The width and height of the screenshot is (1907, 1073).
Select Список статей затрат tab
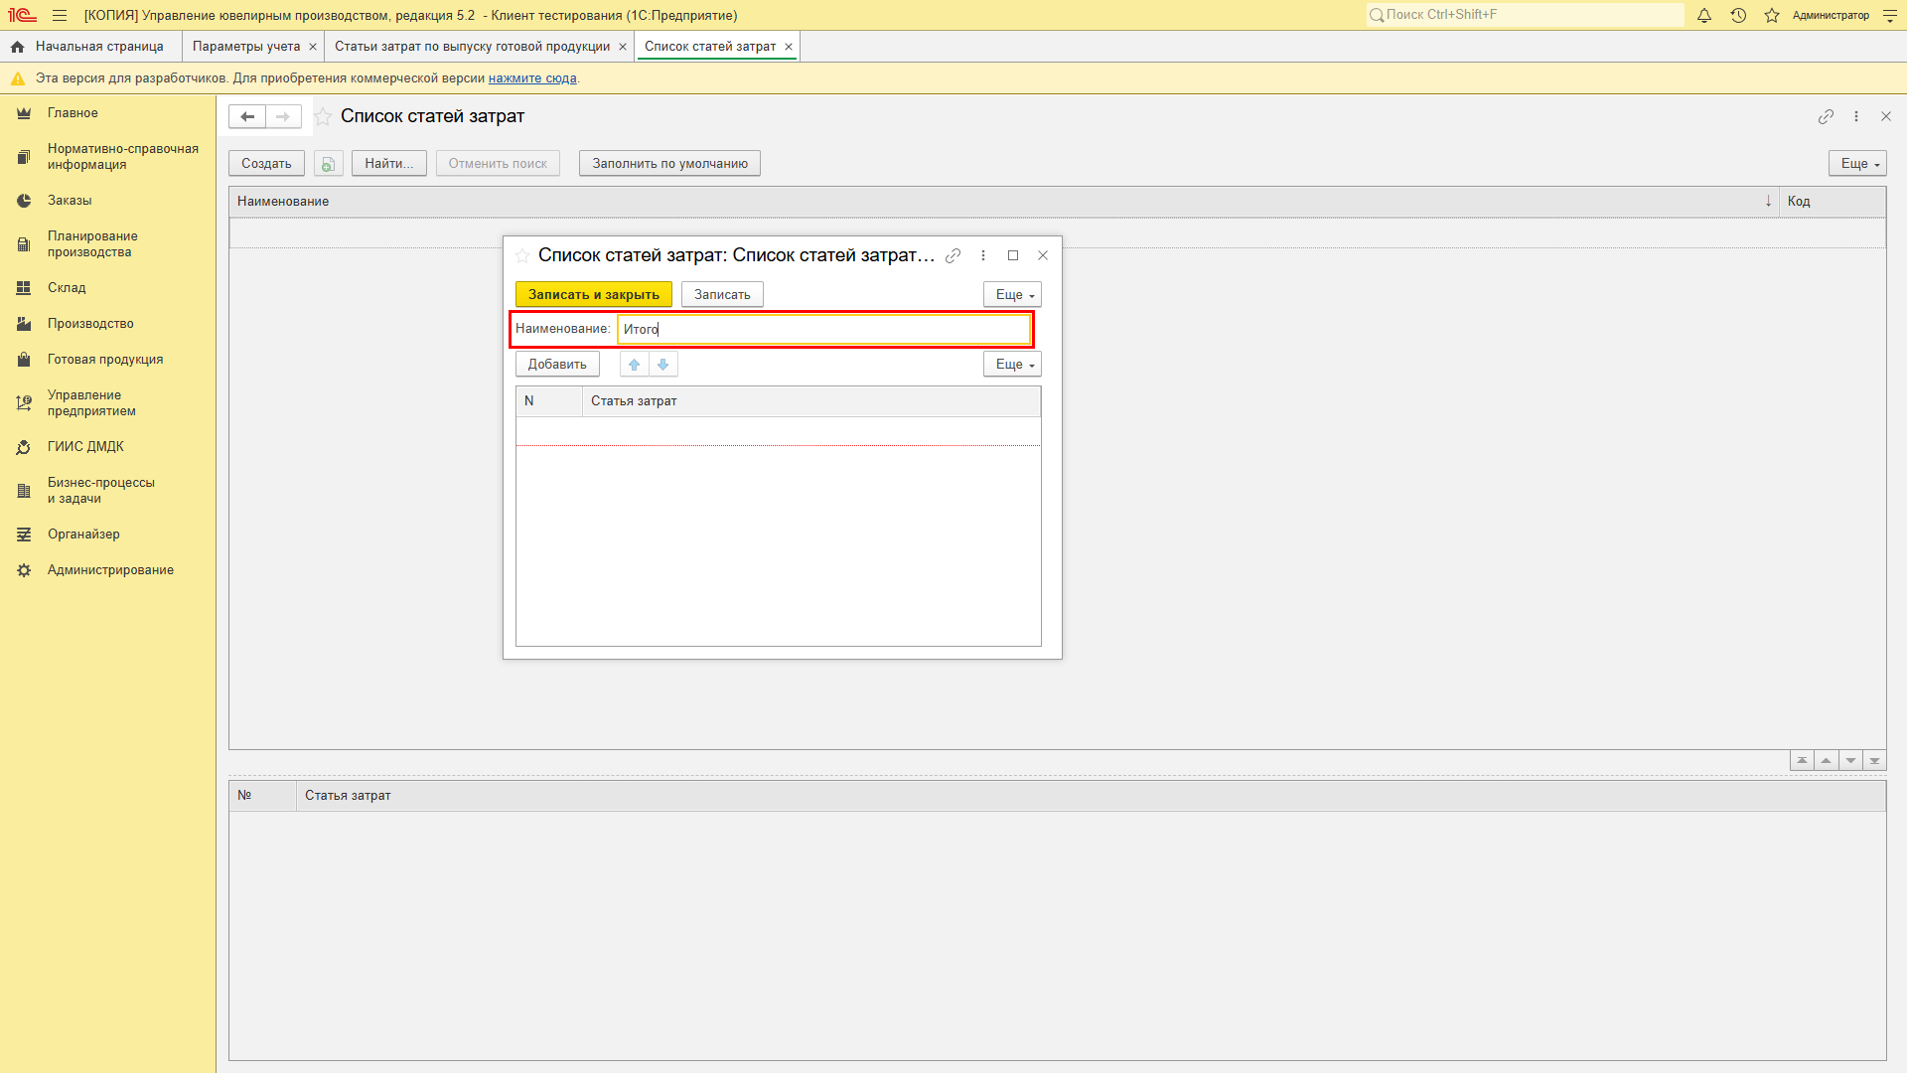click(710, 47)
